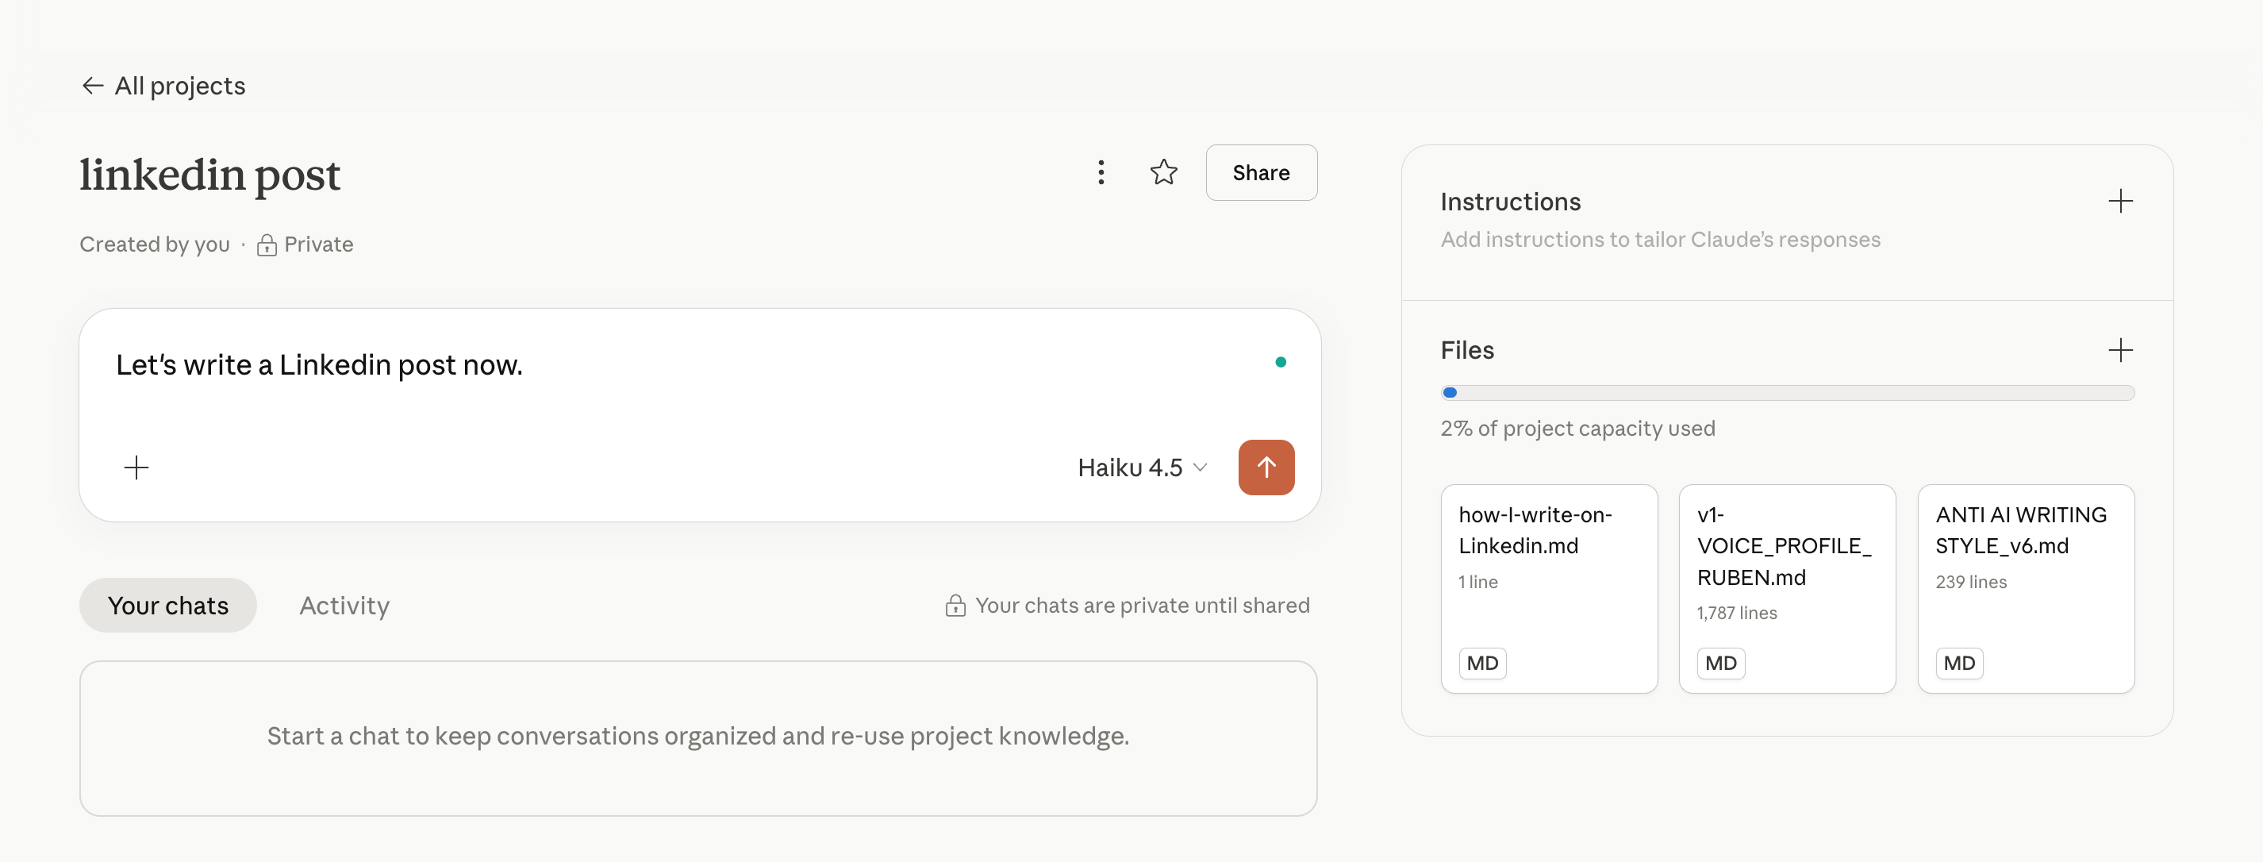Click the plus icon to add files
Screen dimensions: 2263x862
[2120, 350]
